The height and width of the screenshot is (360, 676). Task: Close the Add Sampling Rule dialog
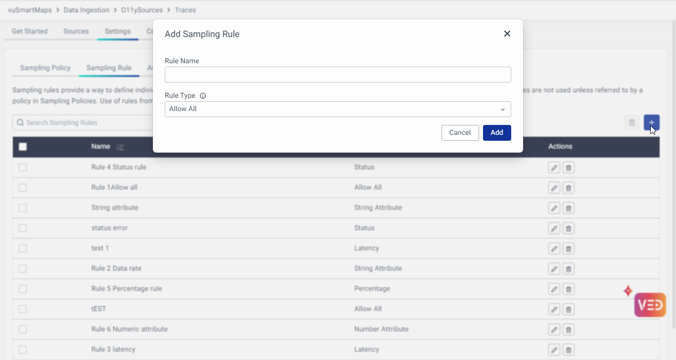(x=507, y=34)
